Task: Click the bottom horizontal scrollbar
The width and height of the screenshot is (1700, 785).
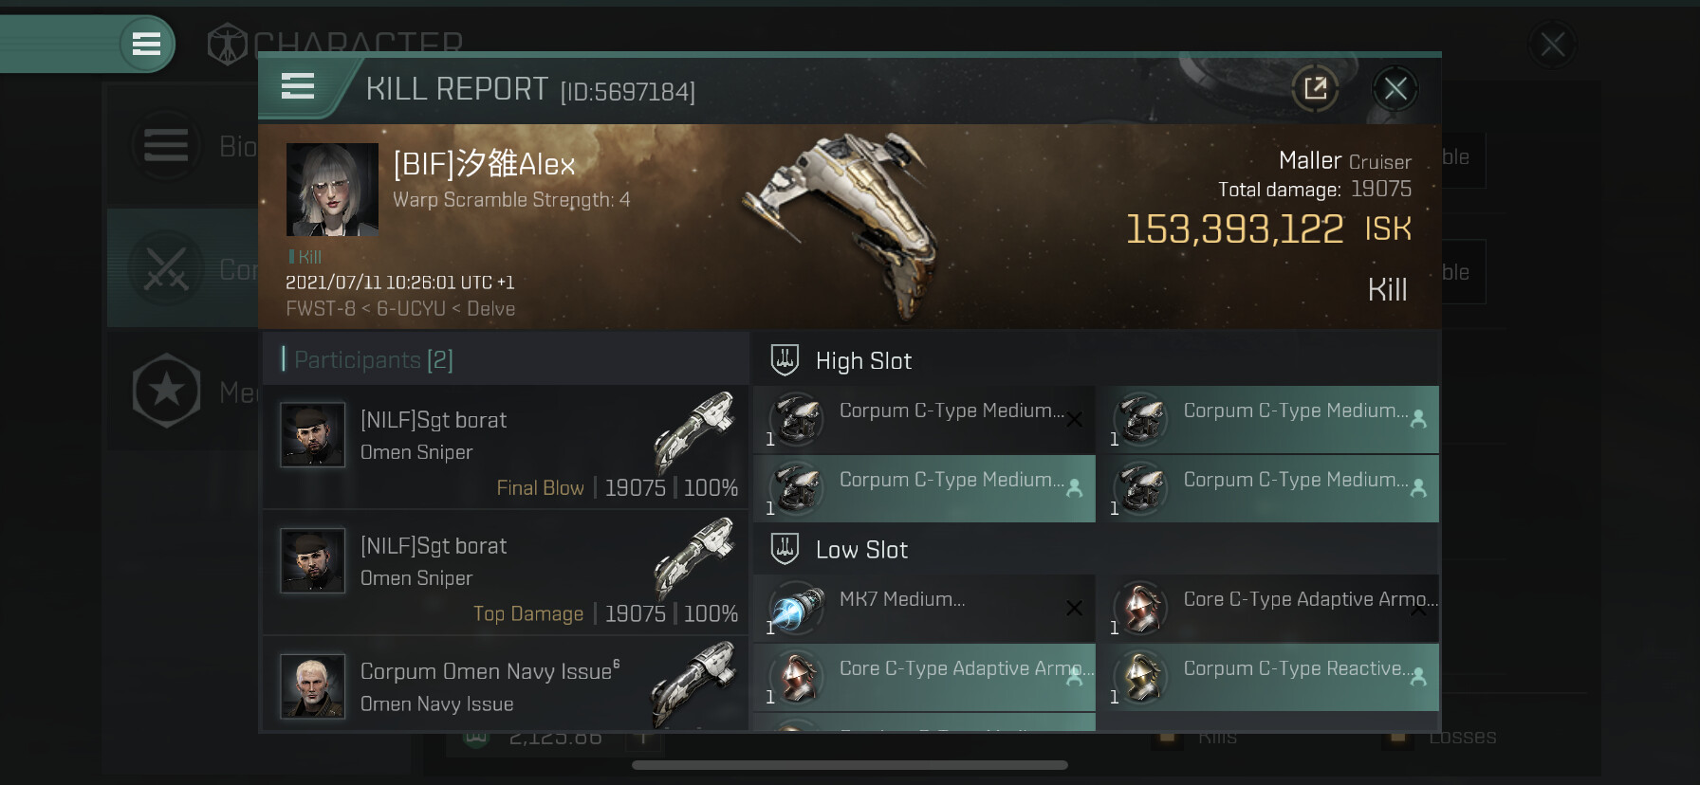Action: (850, 765)
